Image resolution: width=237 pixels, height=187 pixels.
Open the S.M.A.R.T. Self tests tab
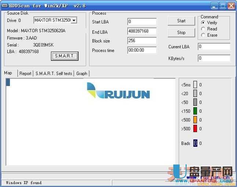coord(54,74)
